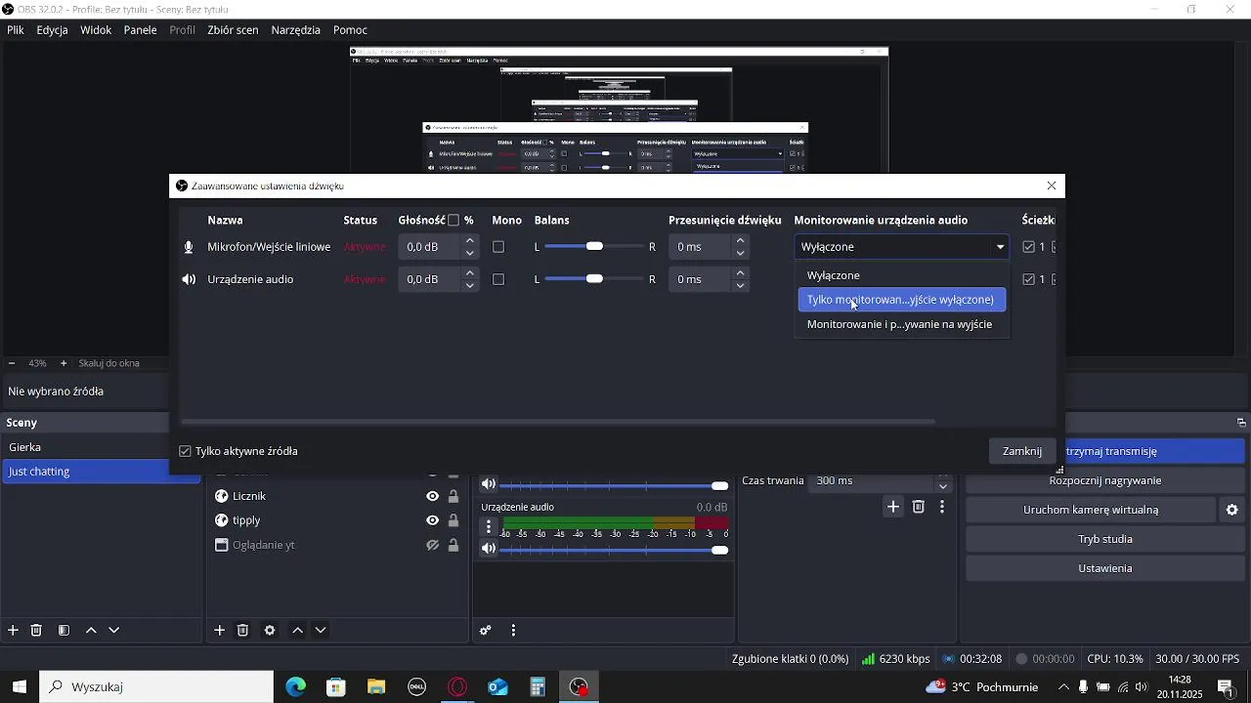The width and height of the screenshot is (1251, 703).
Task: Open the Zbiór scen menu
Action: click(x=233, y=30)
